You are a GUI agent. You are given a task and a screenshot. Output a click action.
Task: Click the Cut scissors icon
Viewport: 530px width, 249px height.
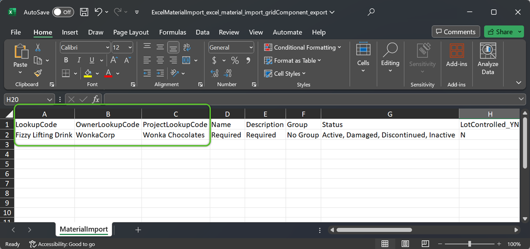point(38,47)
